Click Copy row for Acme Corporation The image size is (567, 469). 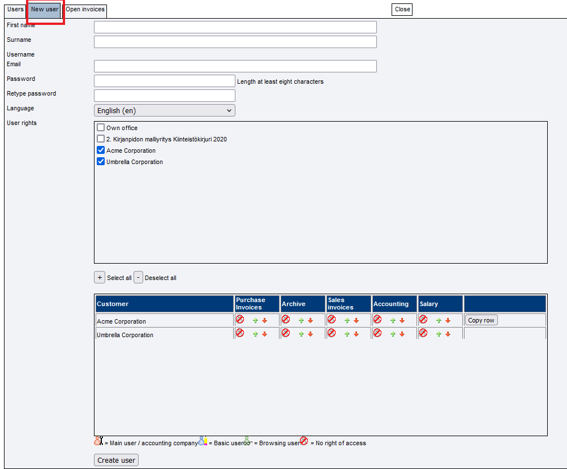point(482,320)
